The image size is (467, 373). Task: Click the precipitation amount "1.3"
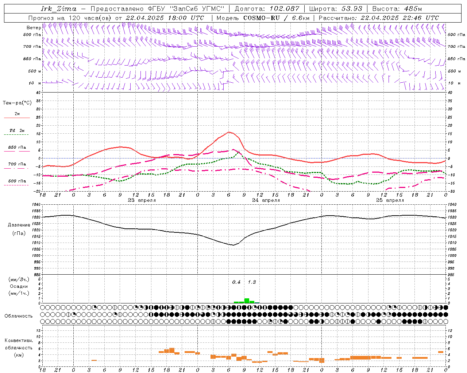coord(252,282)
